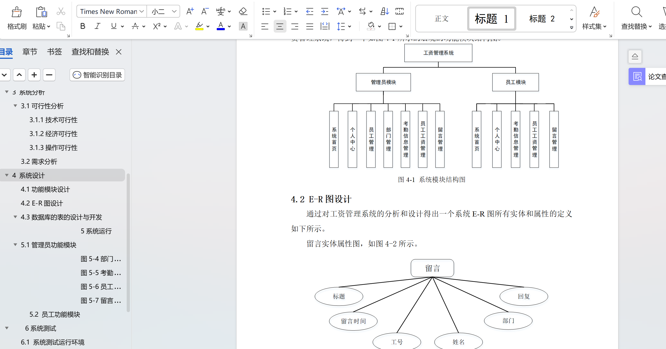
Task: Open Find and Replace magnifier icon
Action: 636,12
